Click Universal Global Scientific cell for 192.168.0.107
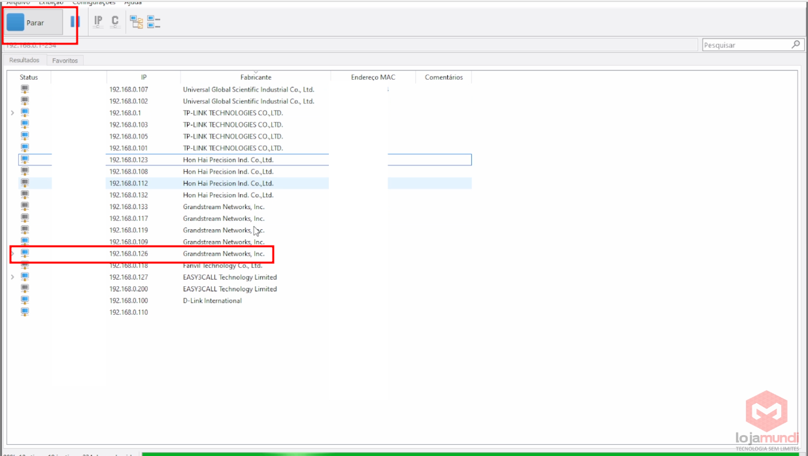Screen dimensions: 808x456 pyautogui.click(x=248, y=90)
